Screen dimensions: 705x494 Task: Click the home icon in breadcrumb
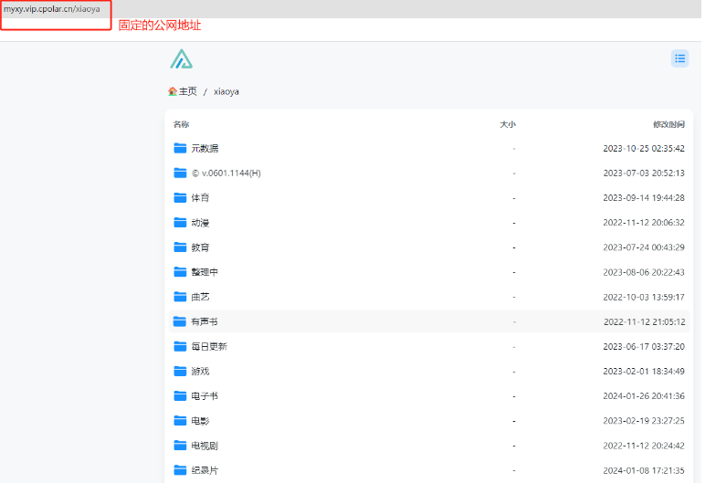(x=173, y=91)
